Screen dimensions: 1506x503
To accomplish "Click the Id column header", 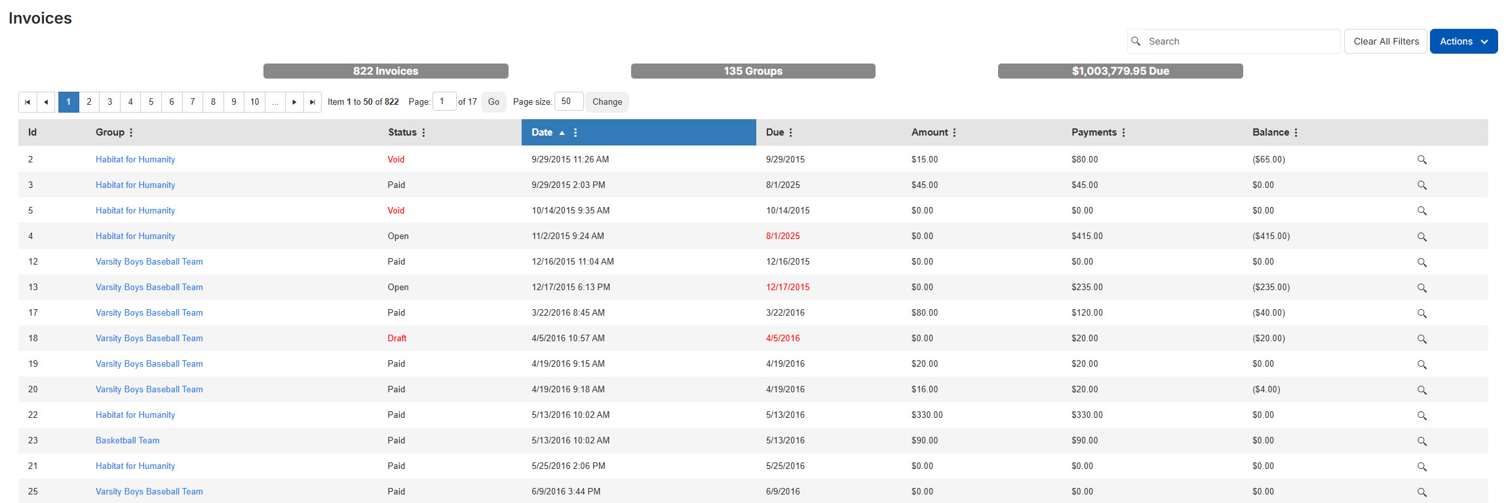I will pyautogui.click(x=32, y=132).
